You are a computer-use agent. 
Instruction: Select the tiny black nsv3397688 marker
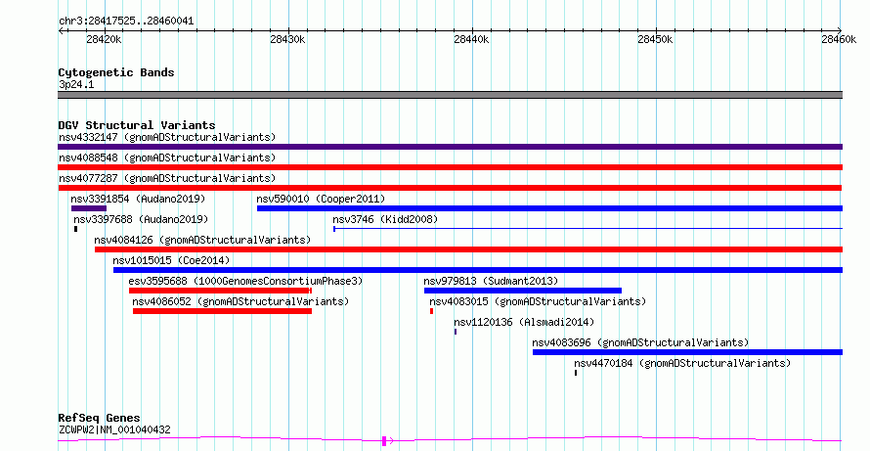point(75,229)
